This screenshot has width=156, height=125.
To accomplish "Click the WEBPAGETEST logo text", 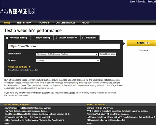I will (22, 11).
